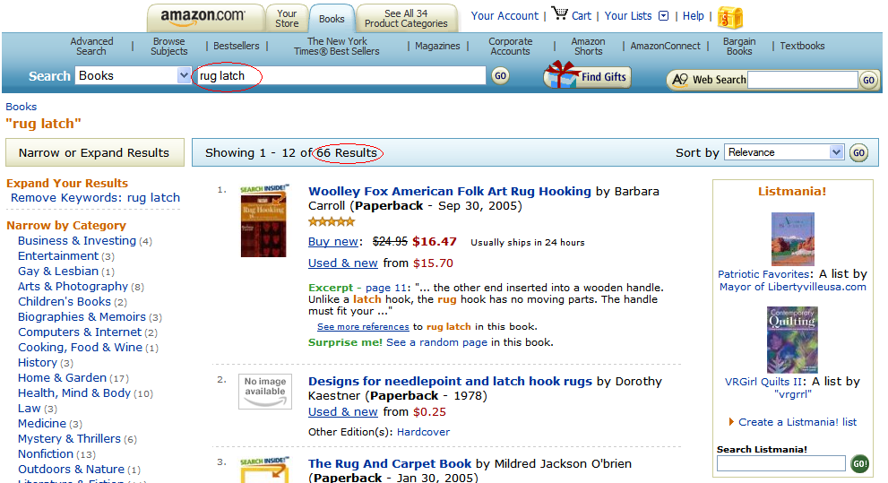Click Create a Listmania! list link
The height and width of the screenshot is (483, 888).
[797, 422]
